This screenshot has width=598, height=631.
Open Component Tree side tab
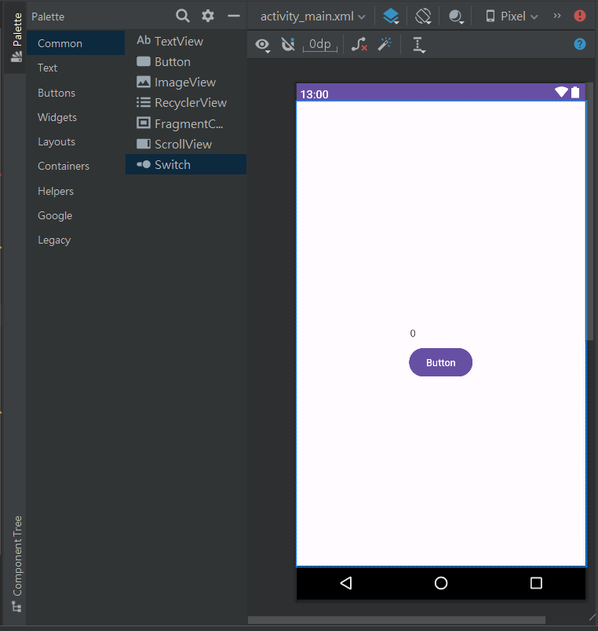point(16,563)
